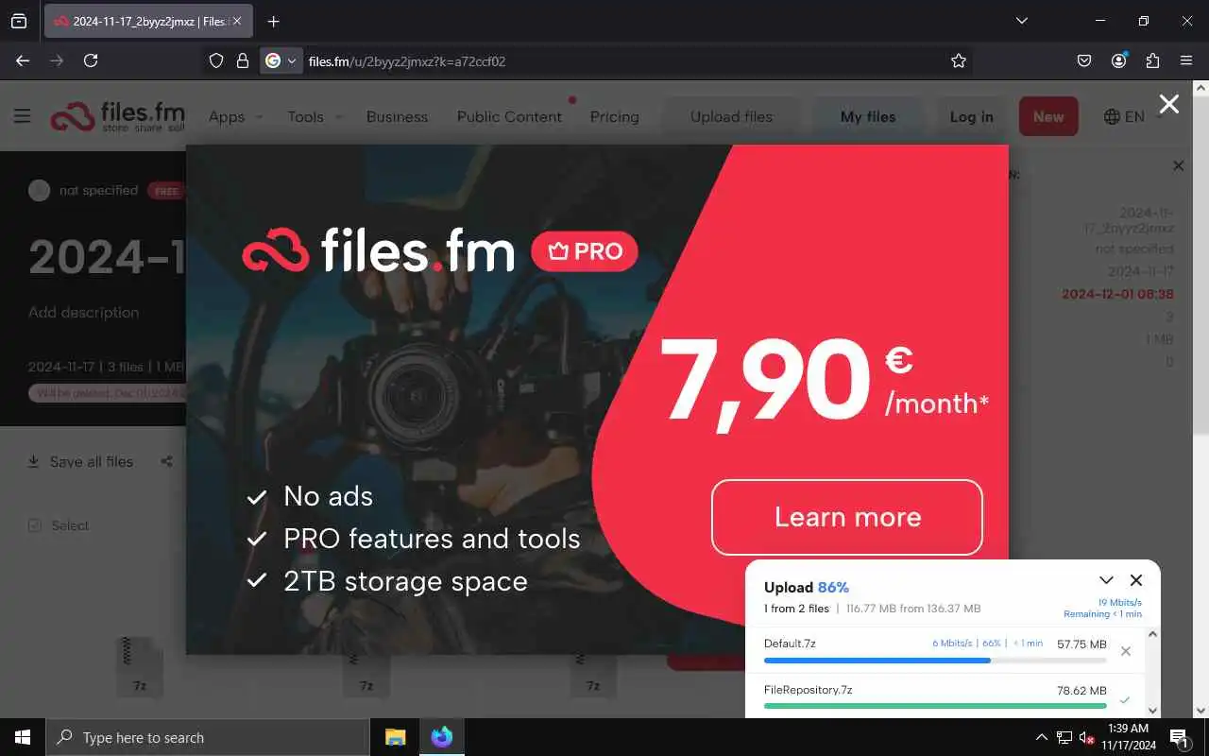Open the Pocket save icon
Screen dimensions: 1209x756
point(1084,60)
